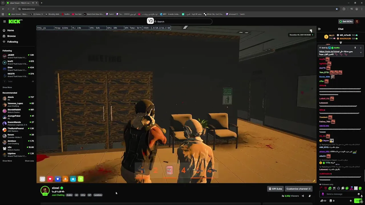Open followed channel JASER

coord(18,56)
